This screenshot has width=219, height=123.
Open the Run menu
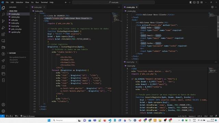click(x=37, y=2)
